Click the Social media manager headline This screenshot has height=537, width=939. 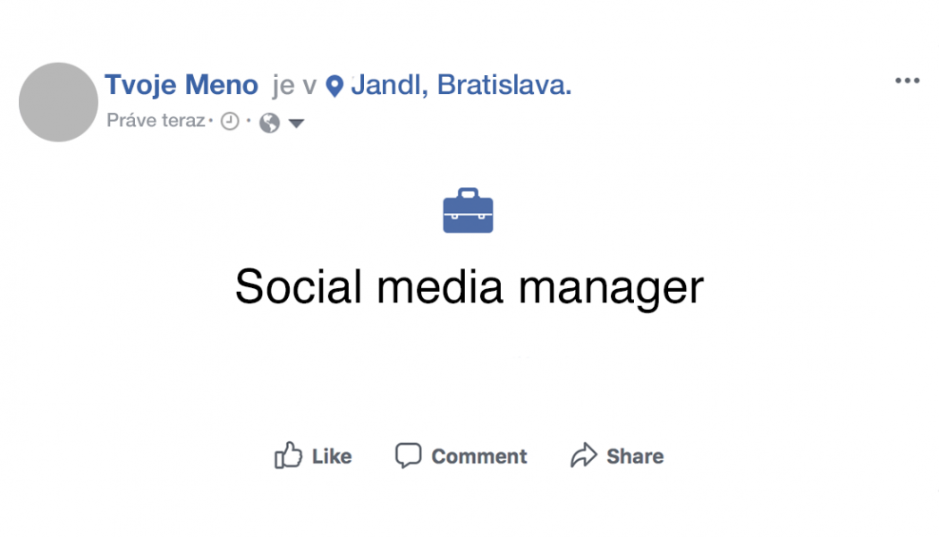469,287
